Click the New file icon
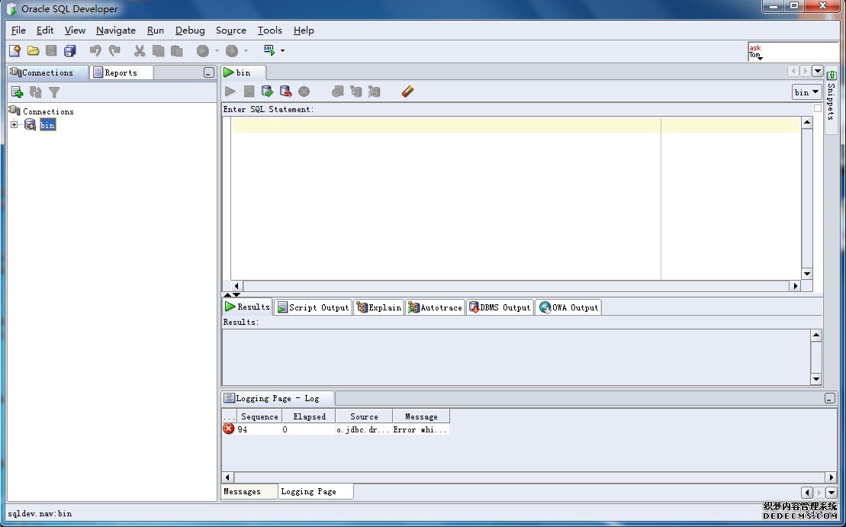 (x=14, y=51)
